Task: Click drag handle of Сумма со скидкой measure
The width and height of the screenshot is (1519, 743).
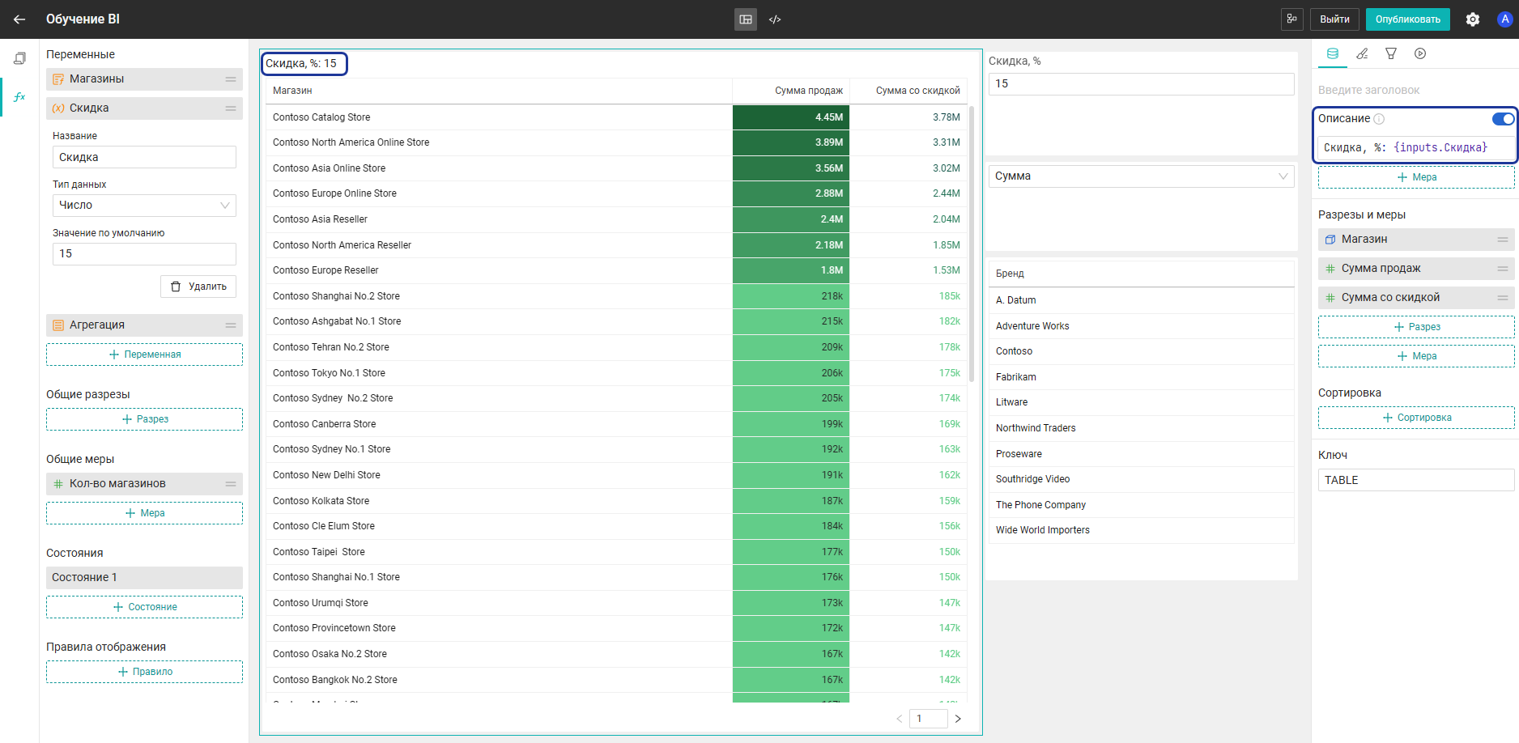Action: [x=1503, y=298]
